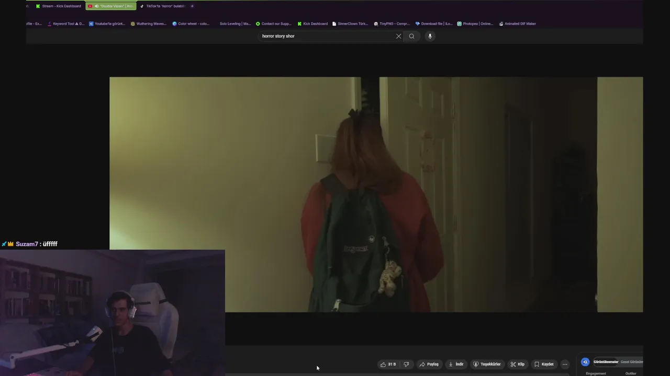This screenshot has height=376, width=670.
Task: Click the Outlier label
Action: (x=631, y=373)
